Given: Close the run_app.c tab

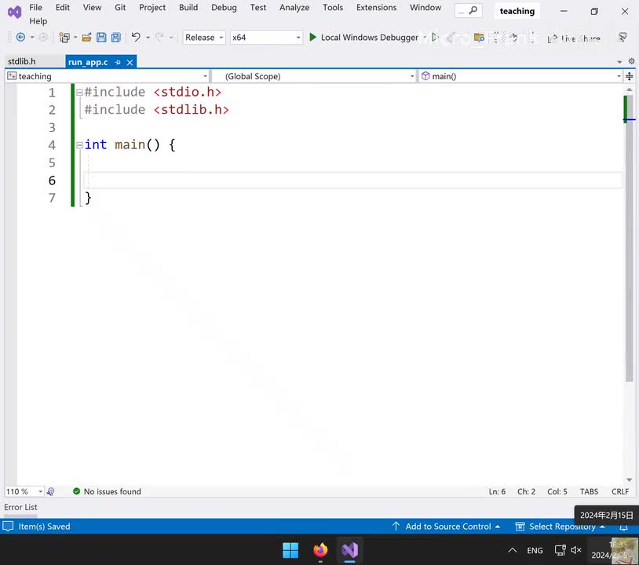Looking at the screenshot, I should (130, 62).
